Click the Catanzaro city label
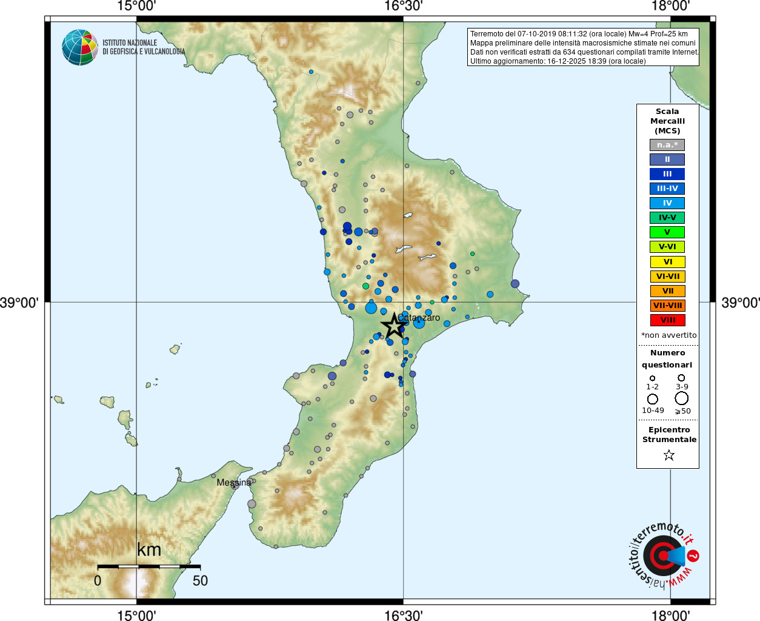This screenshot has width=760, height=621. click(419, 318)
